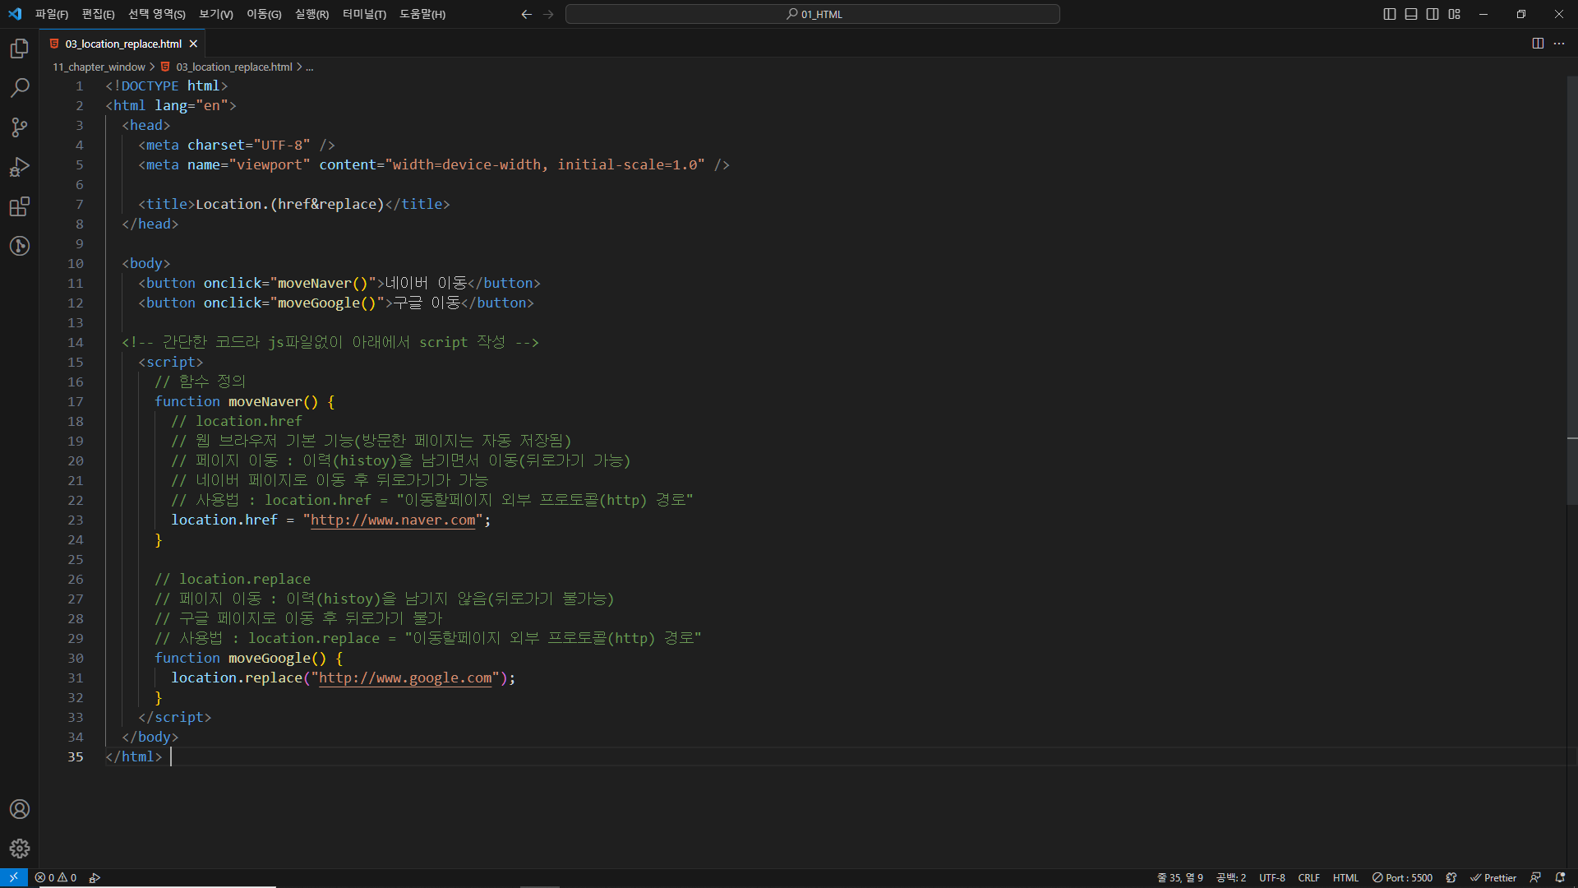Open the Search view icon
The width and height of the screenshot is (1578, 888).
[x=20, y=88]
